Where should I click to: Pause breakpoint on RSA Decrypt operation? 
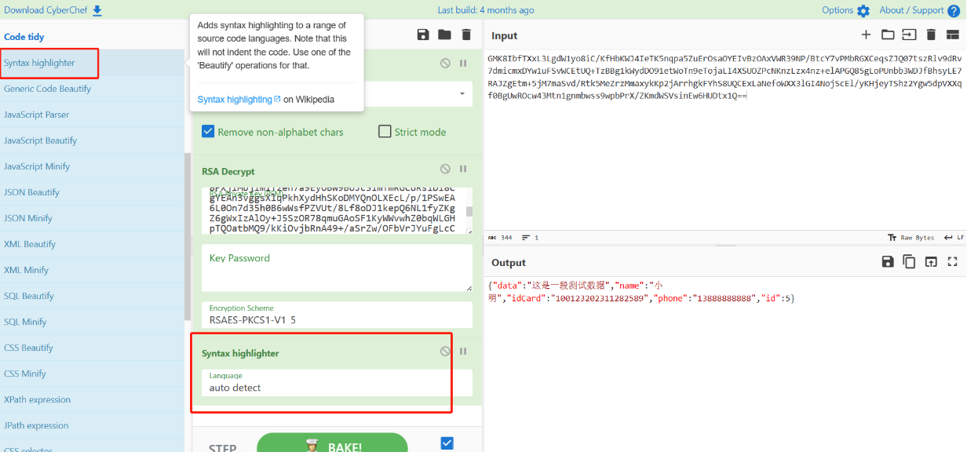pyautogui.click(x=463, y=169)
